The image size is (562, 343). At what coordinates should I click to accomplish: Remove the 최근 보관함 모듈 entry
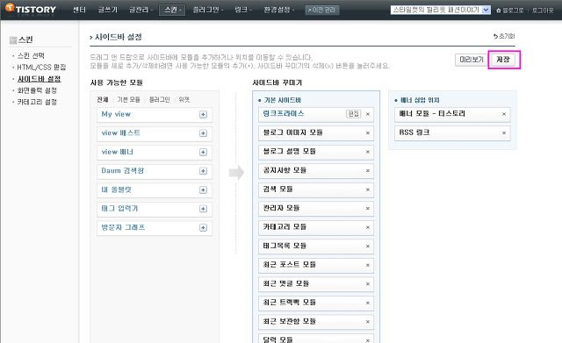pyautogui.click(x=368, y=322)
